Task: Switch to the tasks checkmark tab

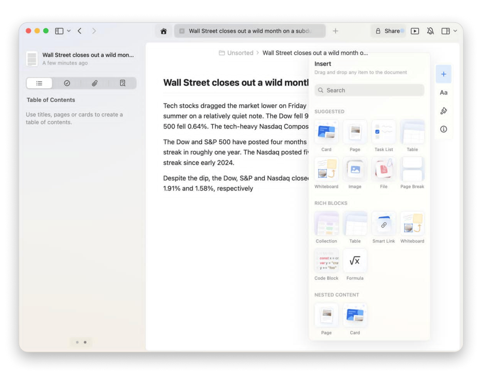Action: 67,83
